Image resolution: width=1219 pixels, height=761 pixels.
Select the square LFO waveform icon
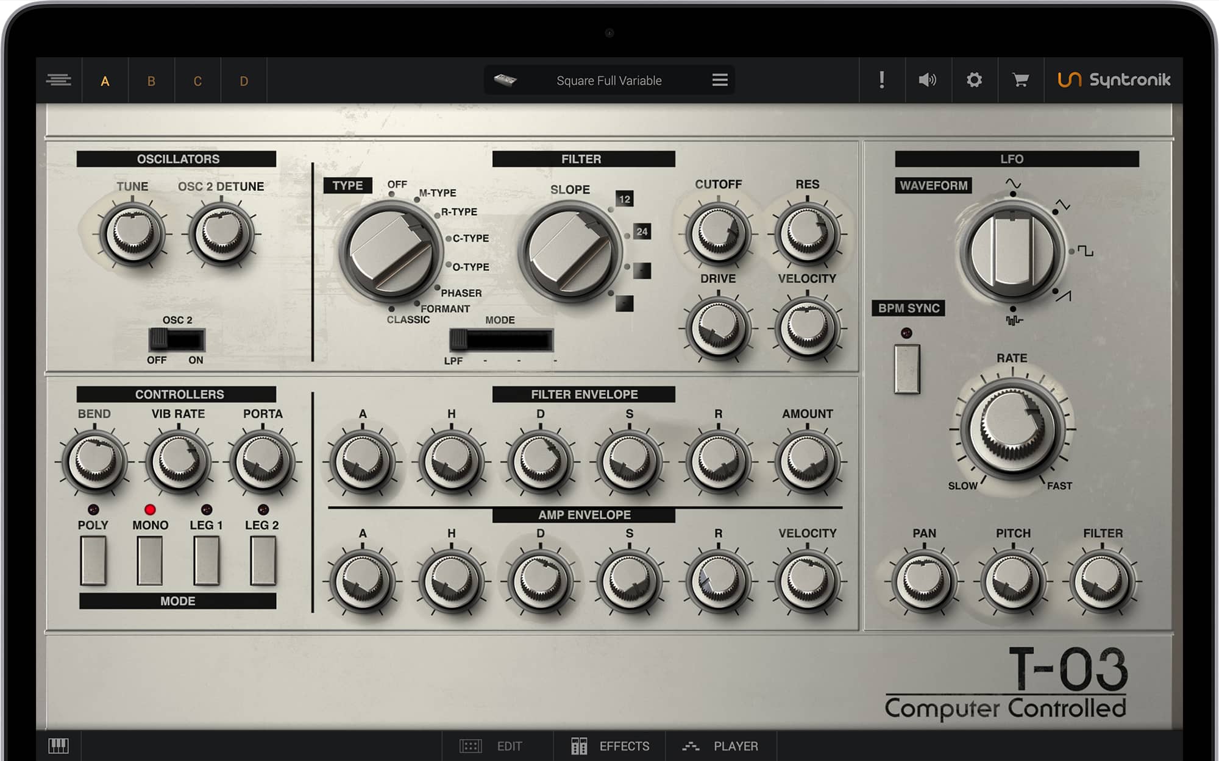1085,250
